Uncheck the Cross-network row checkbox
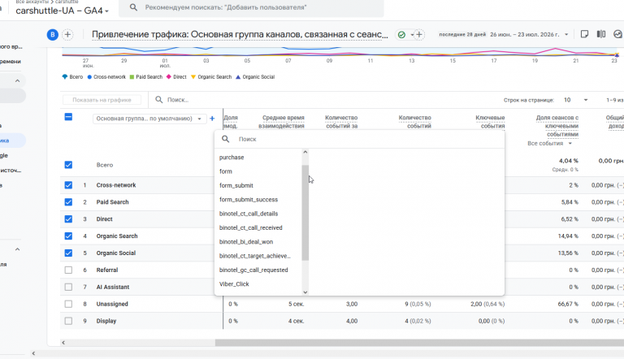Screen dimensions: 624x359 pyautogui.click(x=68, y=185)
